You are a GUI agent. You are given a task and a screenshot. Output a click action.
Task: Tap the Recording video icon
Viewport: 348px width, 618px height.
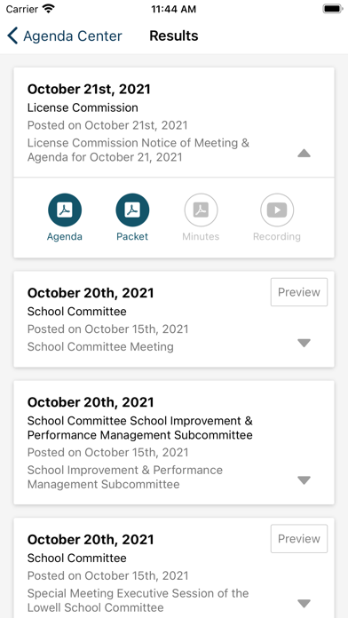277,210
